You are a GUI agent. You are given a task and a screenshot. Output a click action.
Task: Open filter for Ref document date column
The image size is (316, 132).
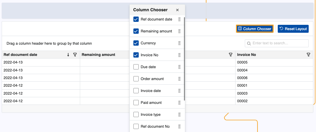pyautogui.click(x=75, y=55)
